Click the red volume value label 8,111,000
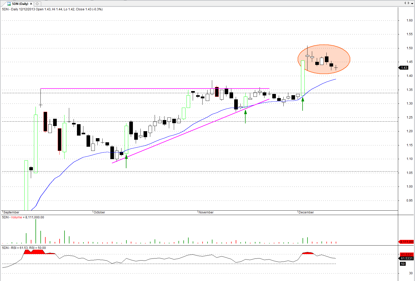The image size is (415, 281). pos(406,242)
